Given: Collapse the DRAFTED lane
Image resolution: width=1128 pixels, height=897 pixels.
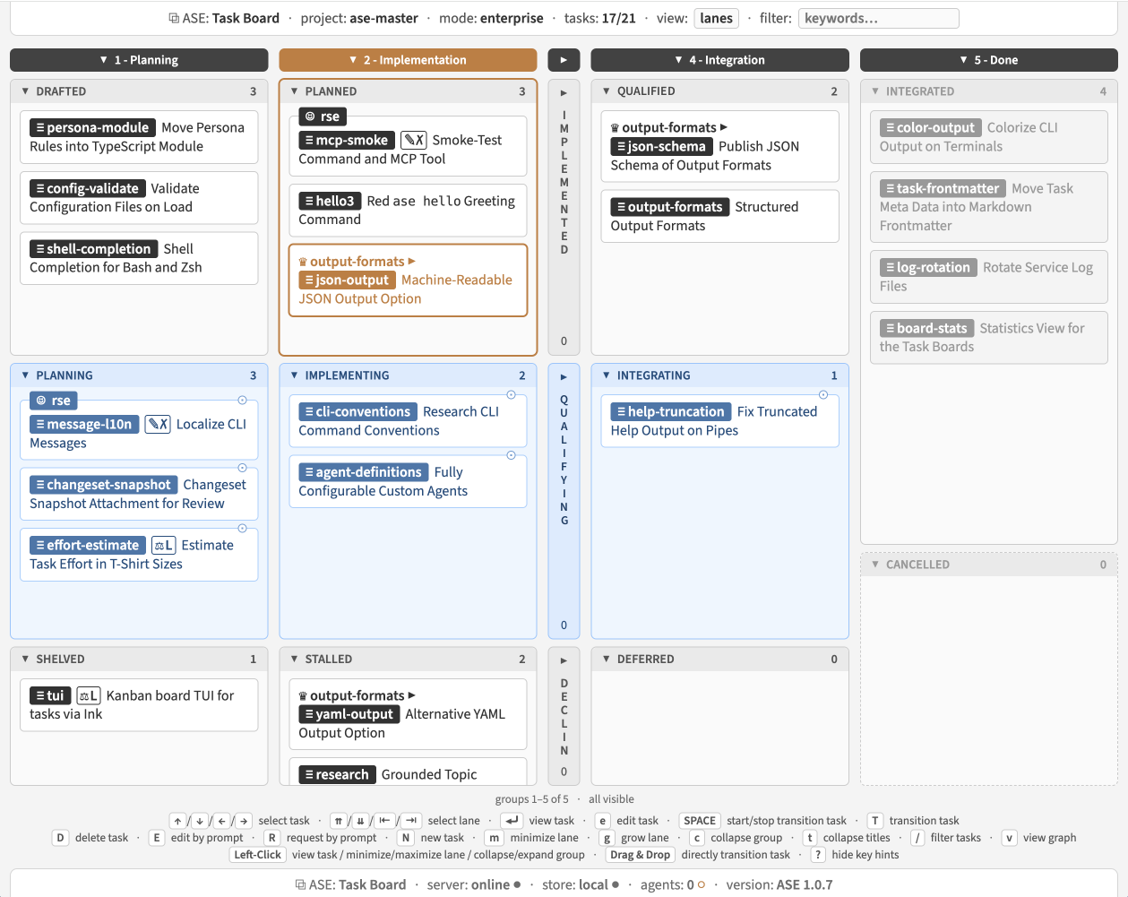Looking at the screenshot, I should tap(25, 91).
